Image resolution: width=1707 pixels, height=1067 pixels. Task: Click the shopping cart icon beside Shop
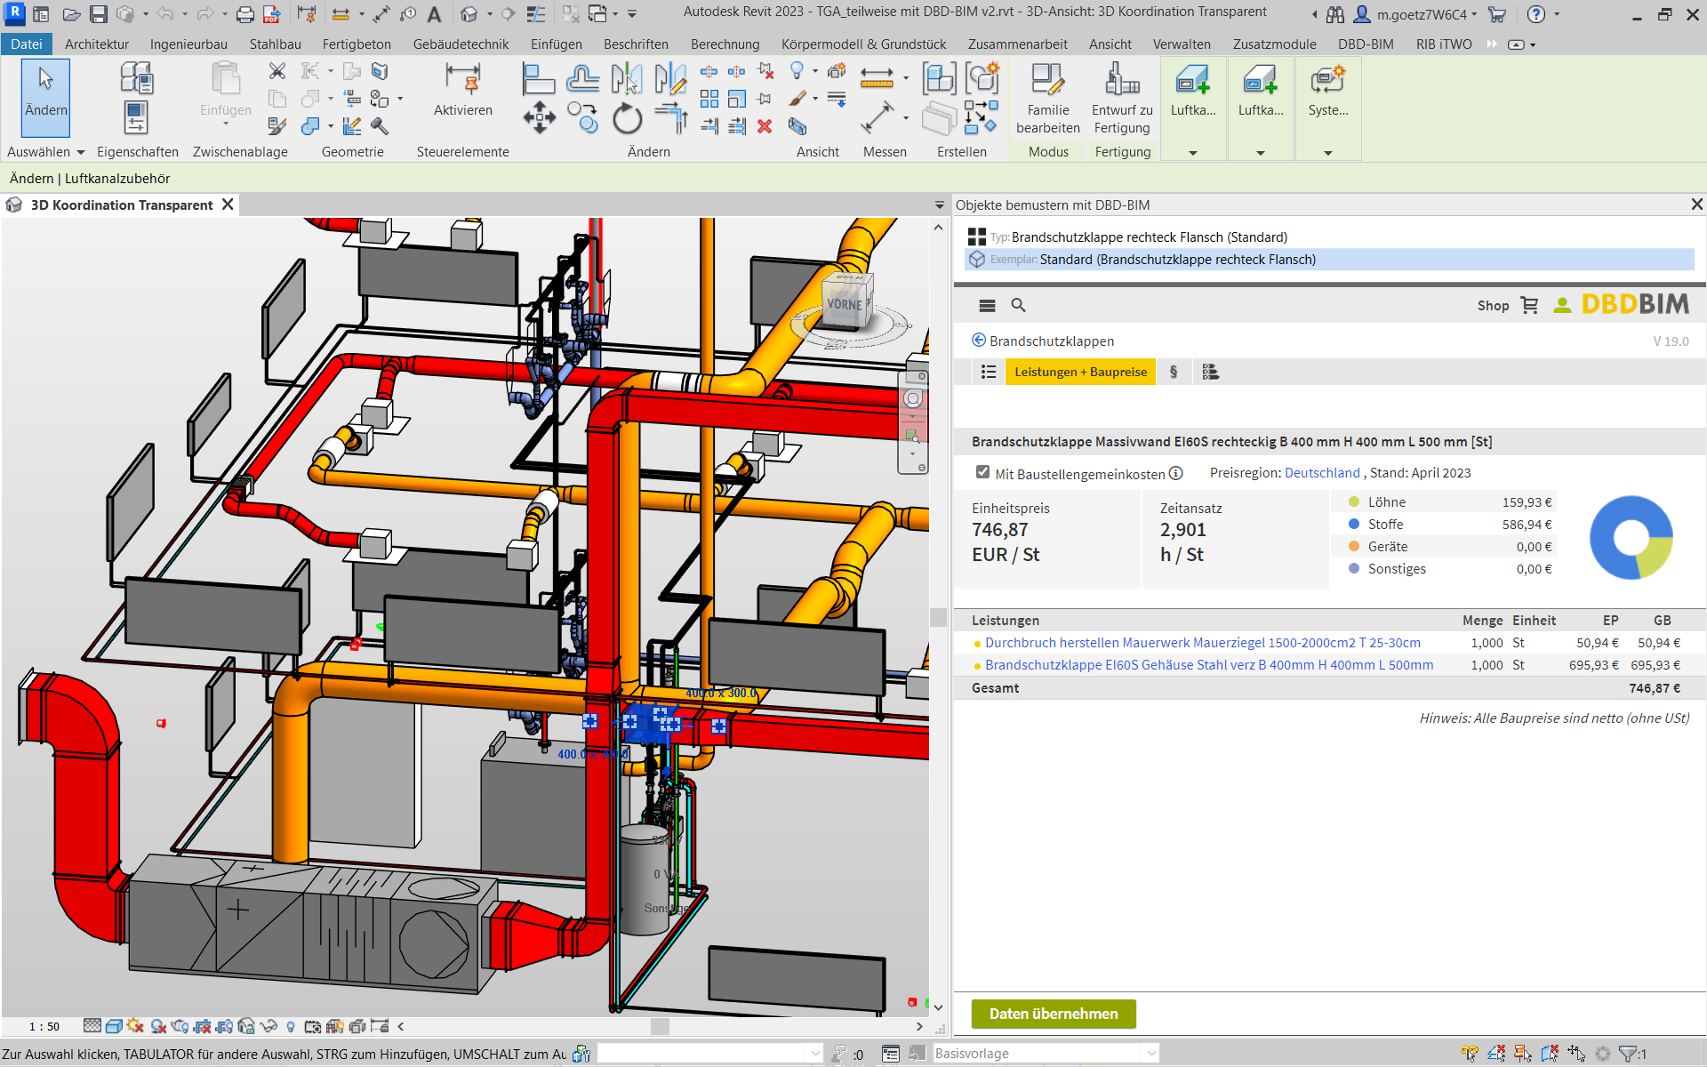click(1529, 305)
